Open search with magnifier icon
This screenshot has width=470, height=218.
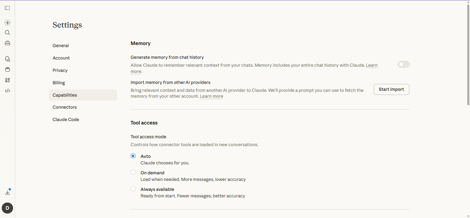pos(8,33)
